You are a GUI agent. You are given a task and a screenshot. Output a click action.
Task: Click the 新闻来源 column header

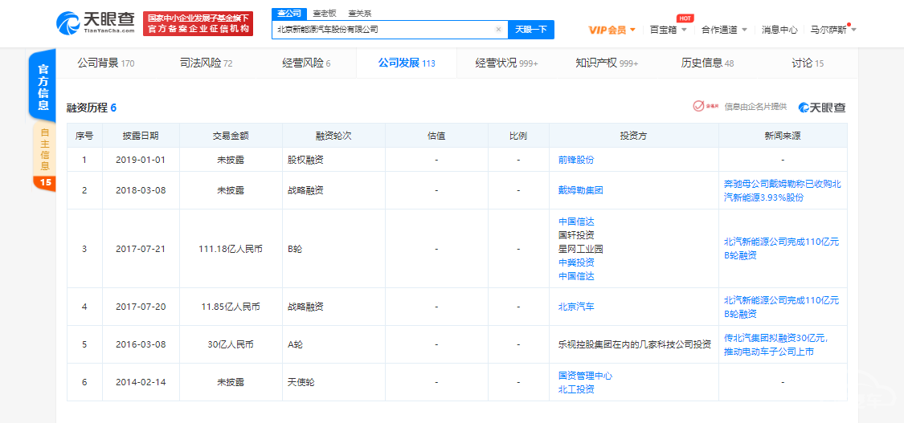click(783, 136)
